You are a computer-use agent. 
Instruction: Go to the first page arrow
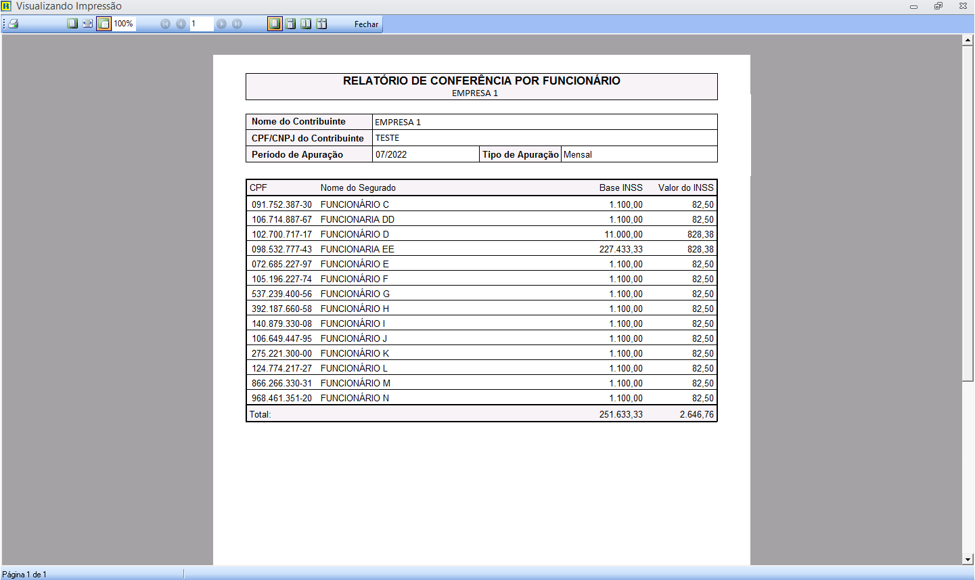(165, 24)
